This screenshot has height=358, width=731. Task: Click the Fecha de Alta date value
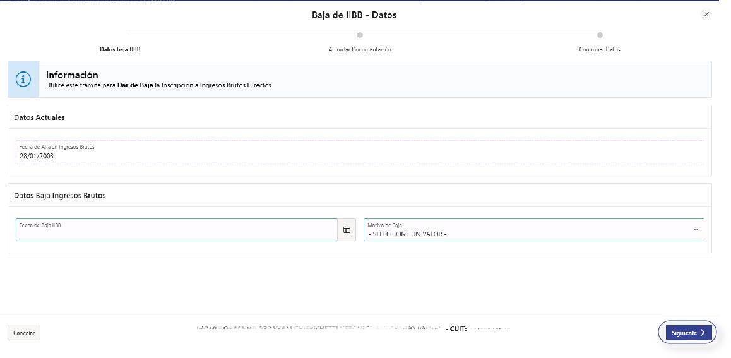(x=37, y=155)
